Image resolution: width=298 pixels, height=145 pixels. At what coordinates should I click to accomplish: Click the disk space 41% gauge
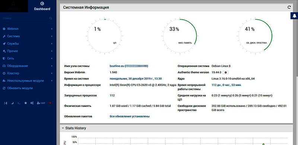point(255,36)
